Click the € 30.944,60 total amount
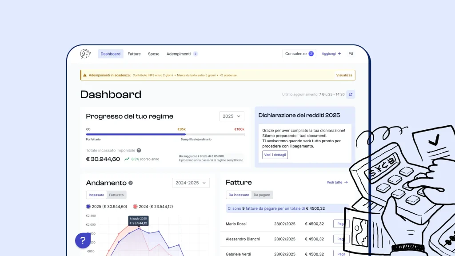Image resolution: width=455 pixels, height=256 pixels. [103, 159]
